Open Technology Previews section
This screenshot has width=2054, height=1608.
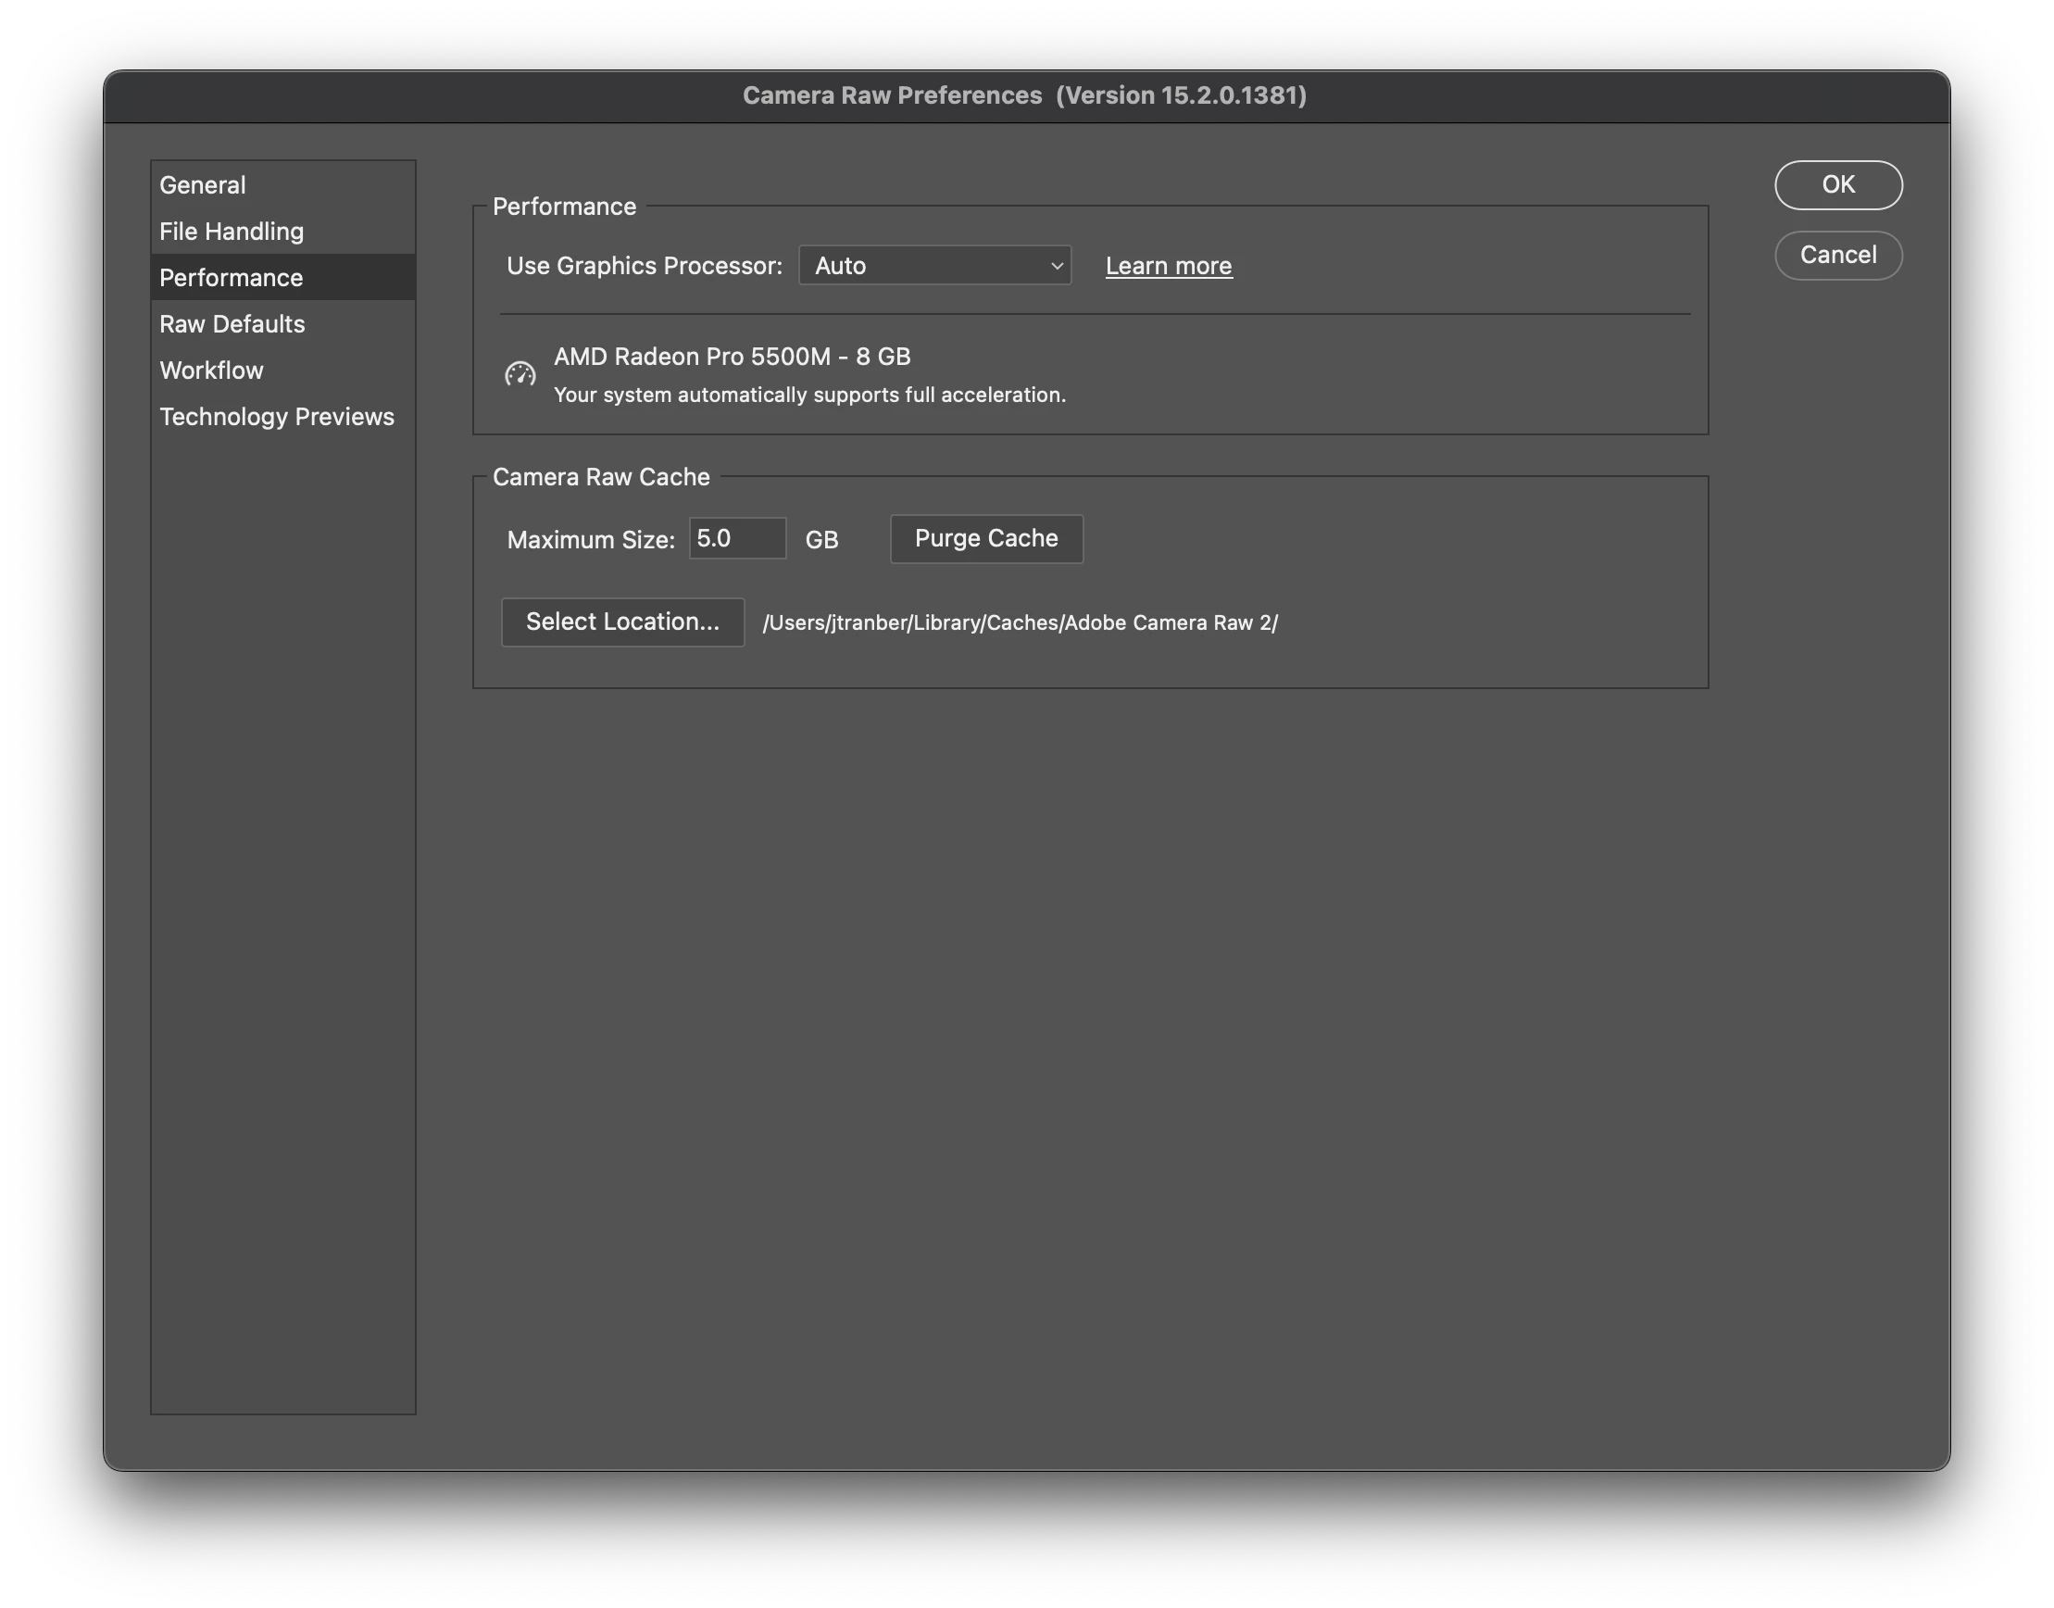tap(277, 416)
